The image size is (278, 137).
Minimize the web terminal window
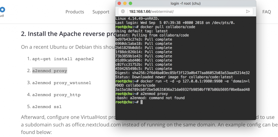(125, 3)
